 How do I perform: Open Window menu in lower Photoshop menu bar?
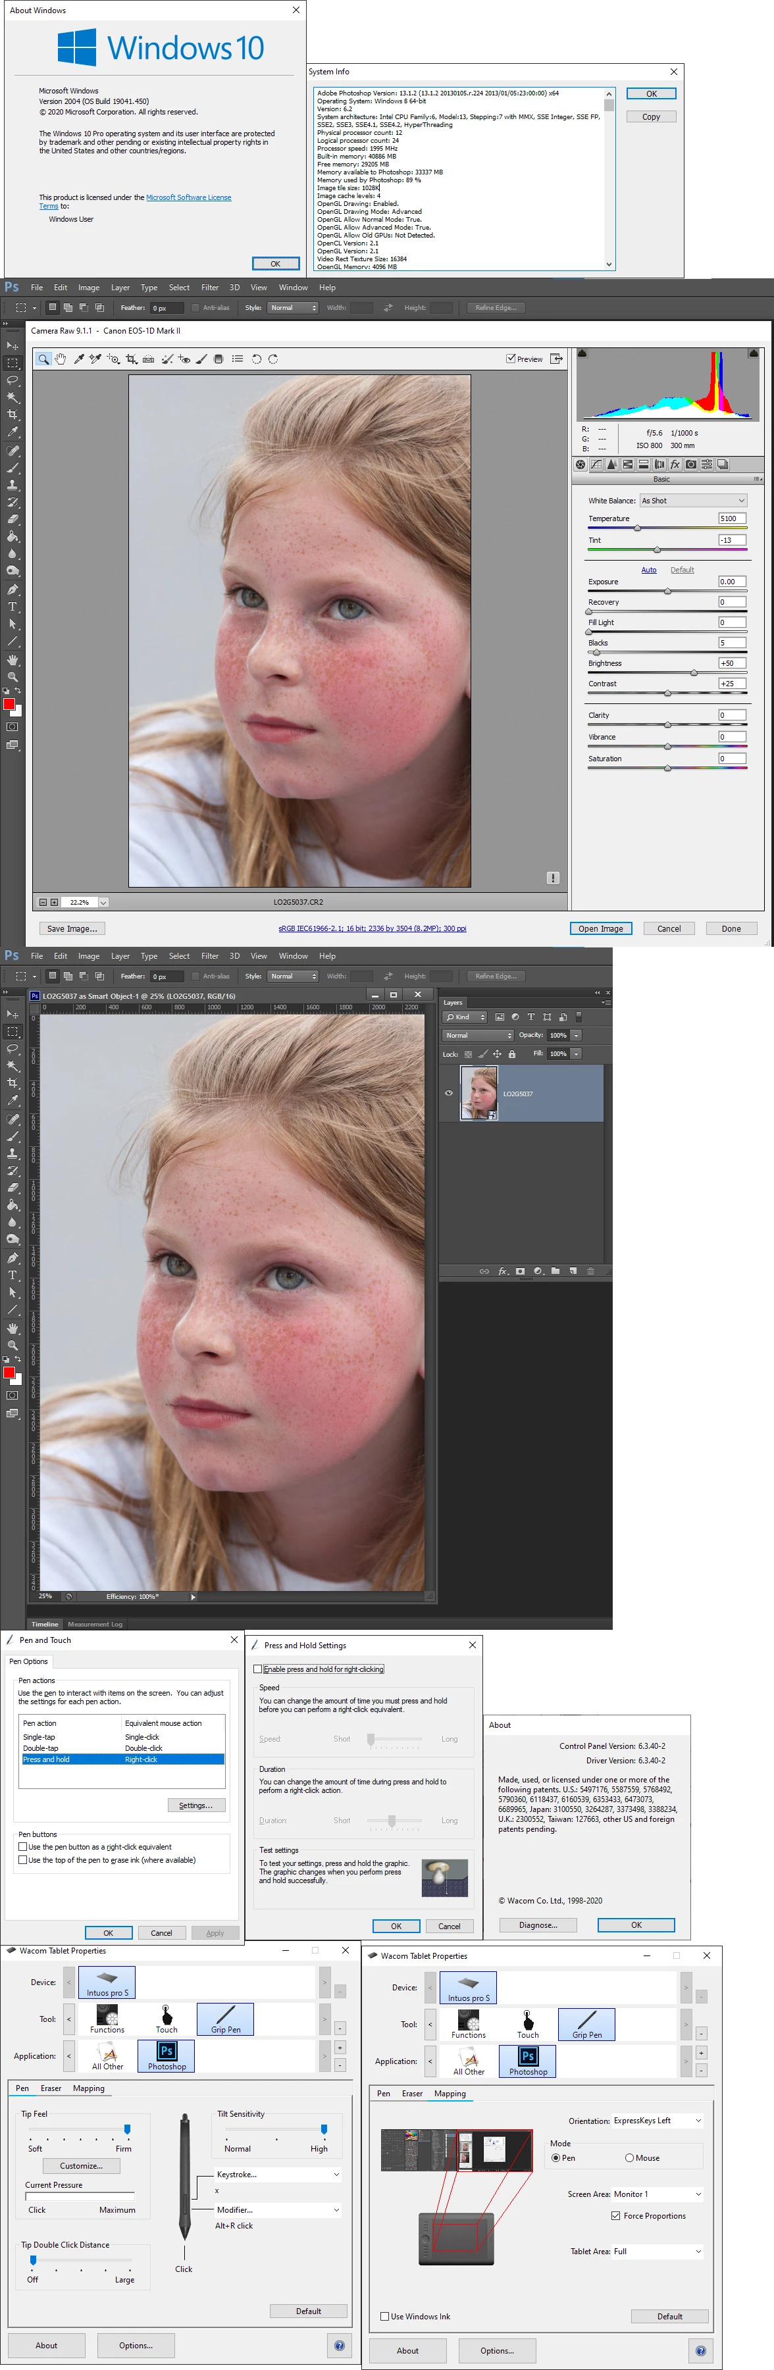[x=293, y=955]
